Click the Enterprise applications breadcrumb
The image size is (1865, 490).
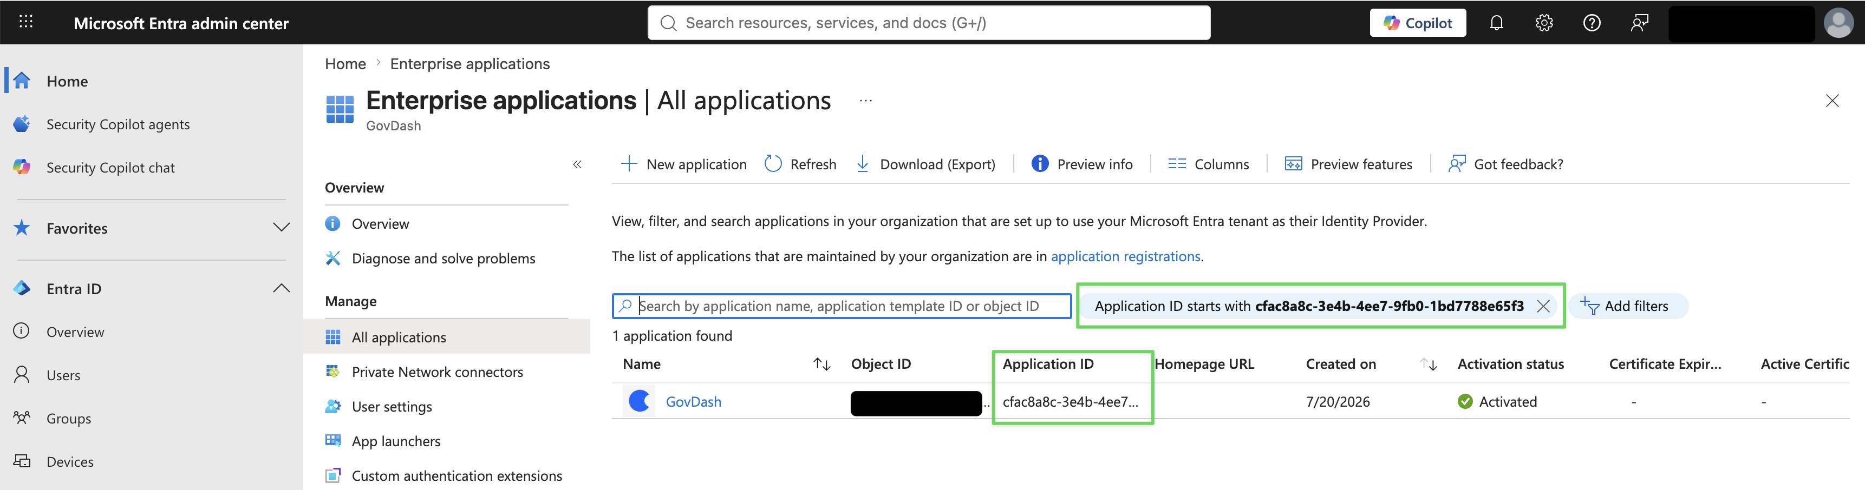470,64
